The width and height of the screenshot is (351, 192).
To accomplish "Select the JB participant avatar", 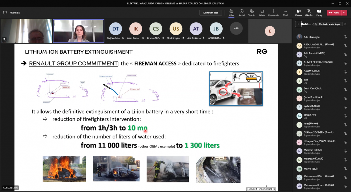I will pos(216,29).
